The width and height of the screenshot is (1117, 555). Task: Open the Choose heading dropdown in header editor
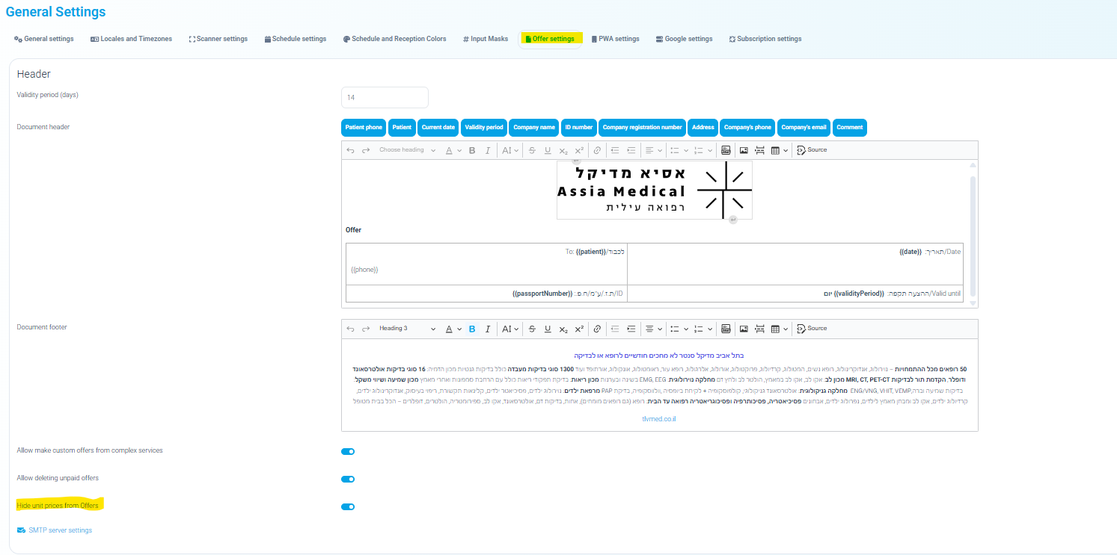point(406,150)
